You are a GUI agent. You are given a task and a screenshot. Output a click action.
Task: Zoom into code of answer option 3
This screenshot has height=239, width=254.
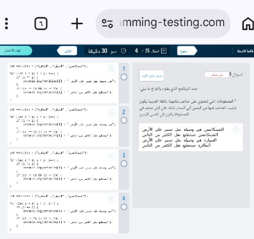point(111,156)
